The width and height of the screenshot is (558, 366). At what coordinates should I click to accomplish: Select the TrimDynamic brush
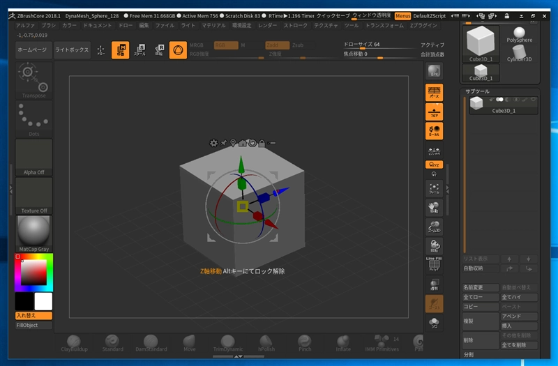(x=228, y=343)
